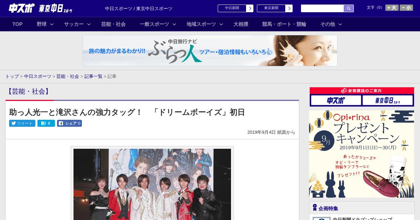Open the 中日新聞 header link

click(x=232, y=8)
